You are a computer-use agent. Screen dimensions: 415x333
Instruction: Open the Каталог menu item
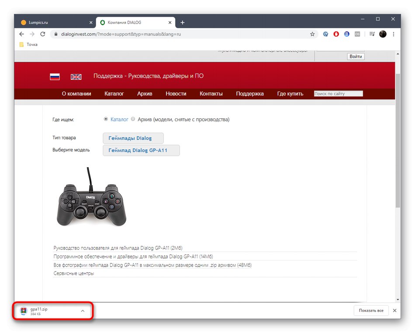114,94
